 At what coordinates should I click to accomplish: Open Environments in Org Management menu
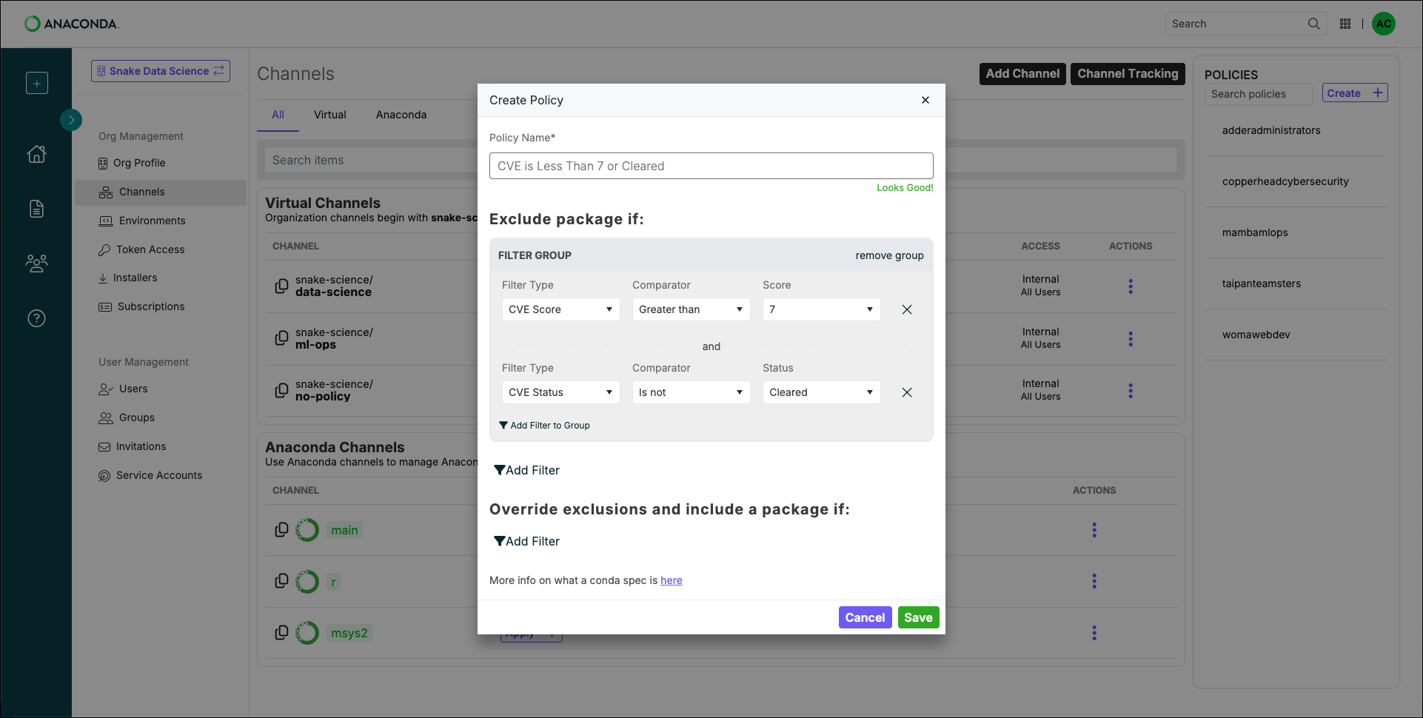point(152,221)
